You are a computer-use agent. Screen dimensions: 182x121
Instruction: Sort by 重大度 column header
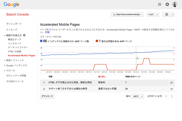102,77
